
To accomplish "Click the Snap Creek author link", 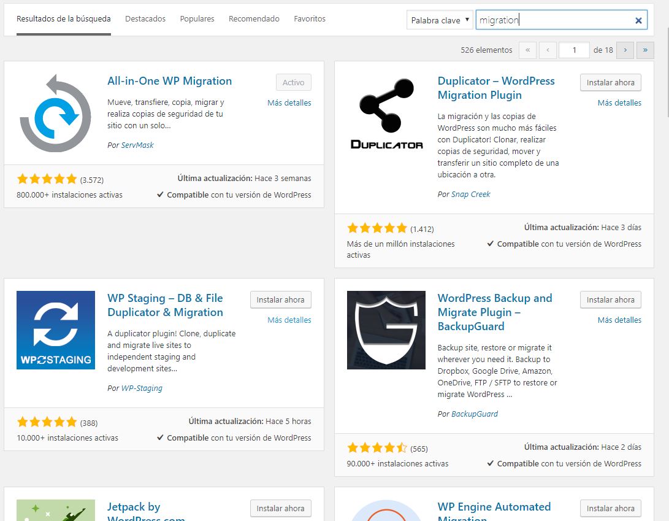I will point(470,194).
